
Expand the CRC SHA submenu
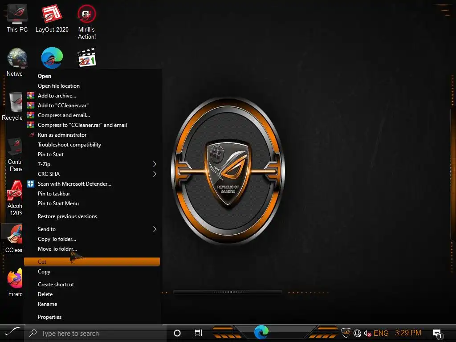click(x=92, y=174)
